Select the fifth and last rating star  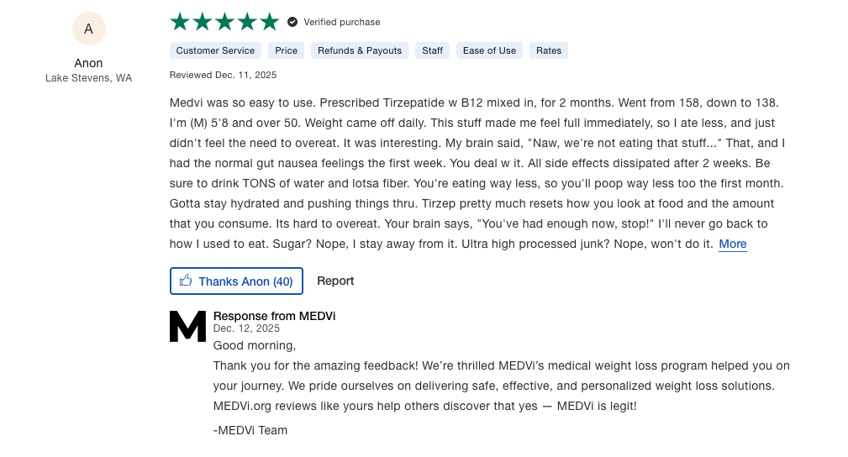pos(269,22)
